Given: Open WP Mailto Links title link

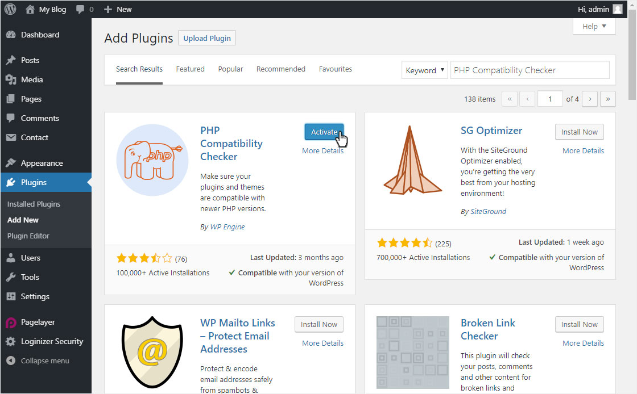Looking at the screenshot, I should tap(237, 336).
